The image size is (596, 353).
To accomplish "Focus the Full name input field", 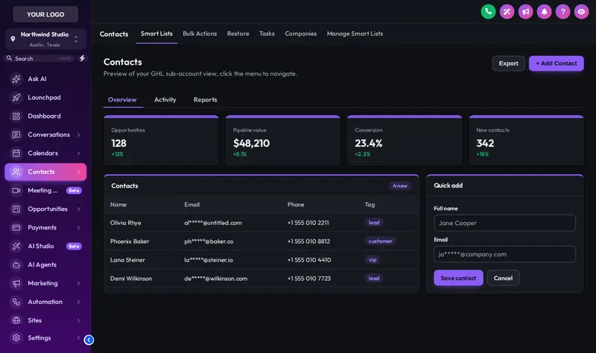I will point(505,223).
